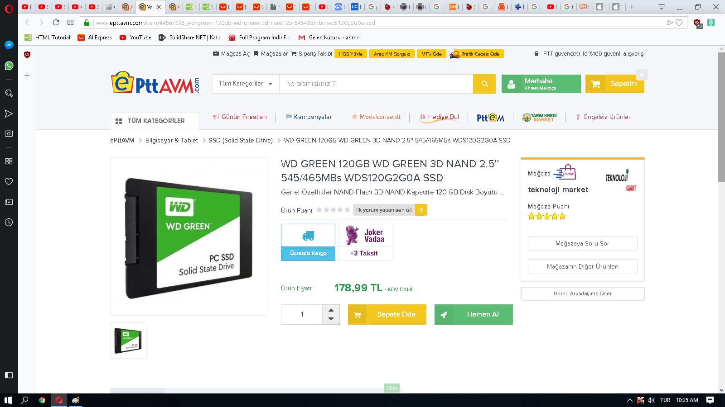
Task: Add page to bookmarks heart in address bar
Action: [679, 23]
